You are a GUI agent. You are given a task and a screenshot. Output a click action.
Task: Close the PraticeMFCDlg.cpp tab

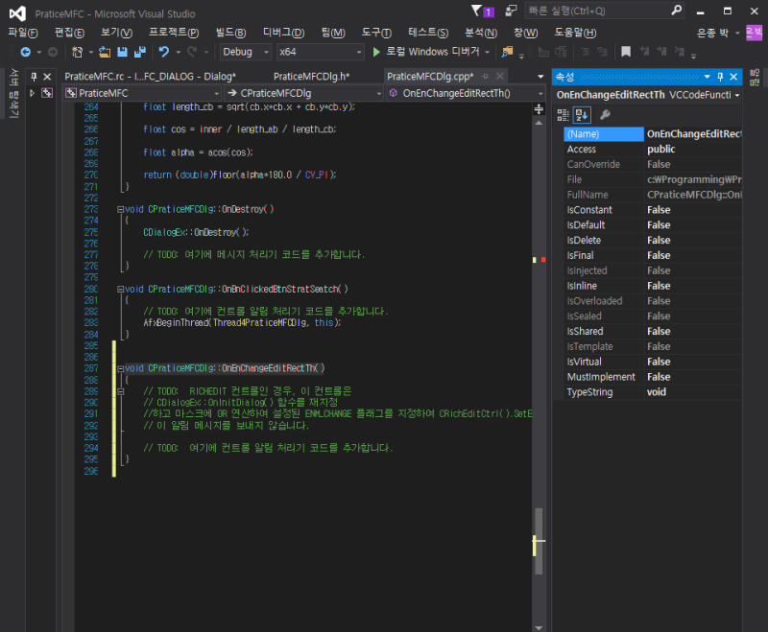pyautogui.click(x=499, y=76)
